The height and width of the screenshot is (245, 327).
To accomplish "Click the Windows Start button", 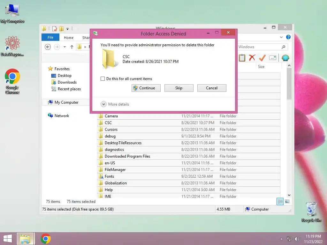I will coord(8,239).
